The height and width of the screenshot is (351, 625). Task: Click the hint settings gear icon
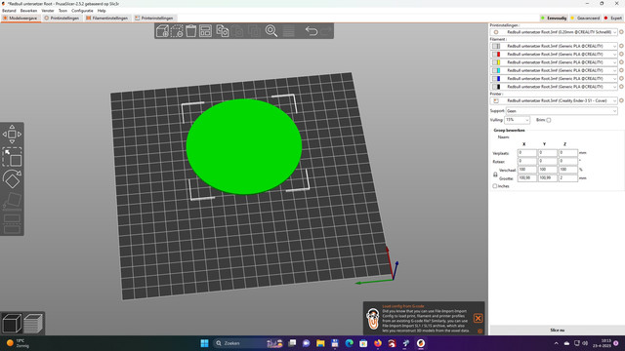(479, 331)
